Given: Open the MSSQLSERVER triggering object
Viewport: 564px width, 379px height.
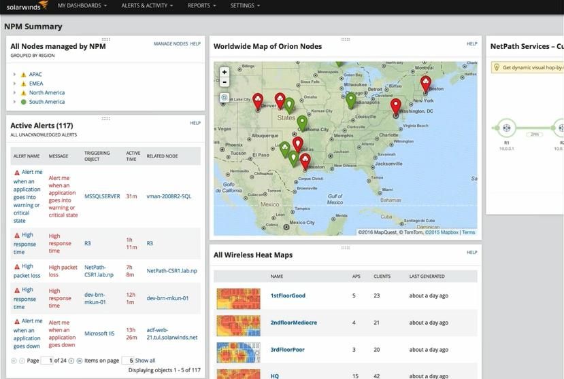Looking at the screenshot, I should (x=102, y=196).
